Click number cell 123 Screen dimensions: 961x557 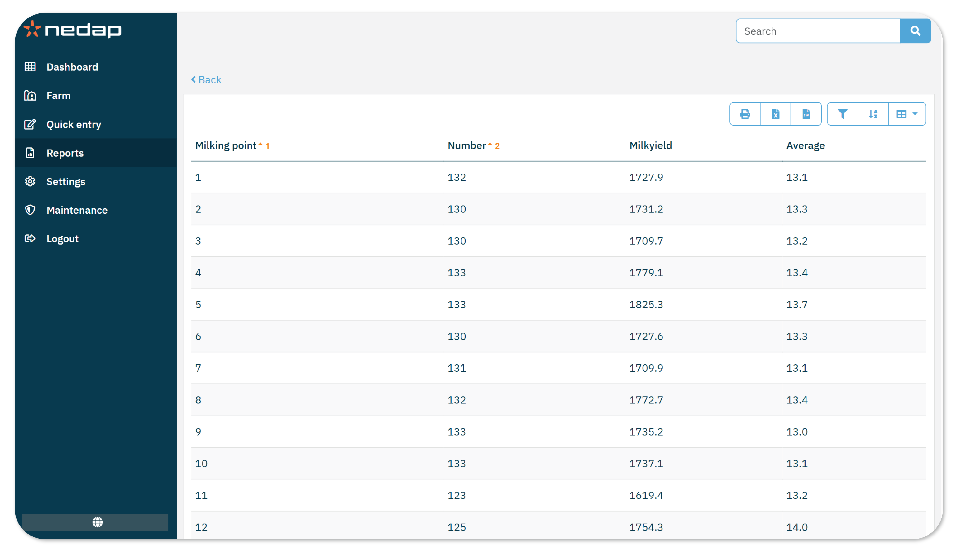click(x=457, y=496)
